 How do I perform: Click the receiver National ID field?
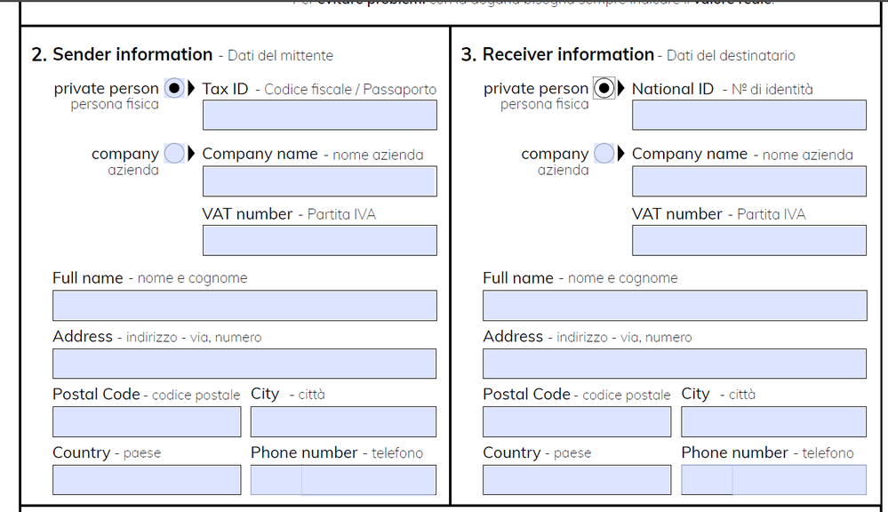(749, 115)
